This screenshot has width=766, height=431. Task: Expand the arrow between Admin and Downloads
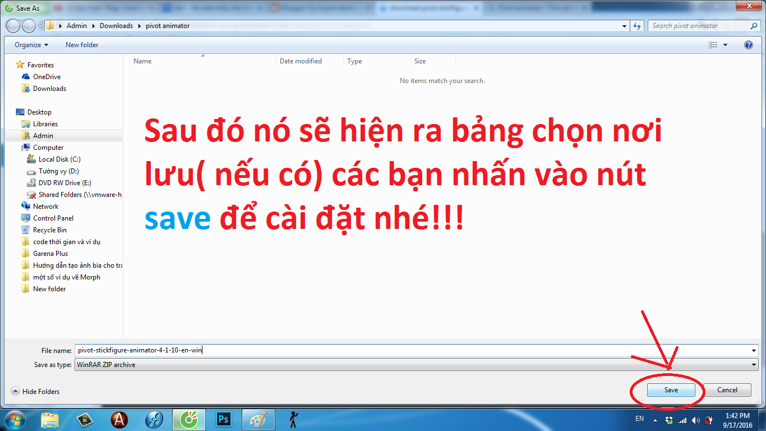(94, 26)
